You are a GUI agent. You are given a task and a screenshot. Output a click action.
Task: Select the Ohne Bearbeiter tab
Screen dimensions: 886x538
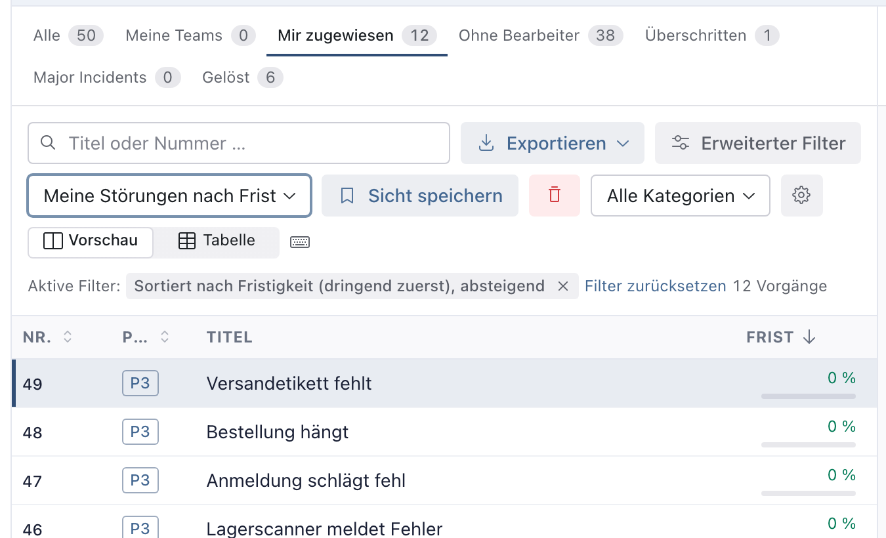click(541, 35)
